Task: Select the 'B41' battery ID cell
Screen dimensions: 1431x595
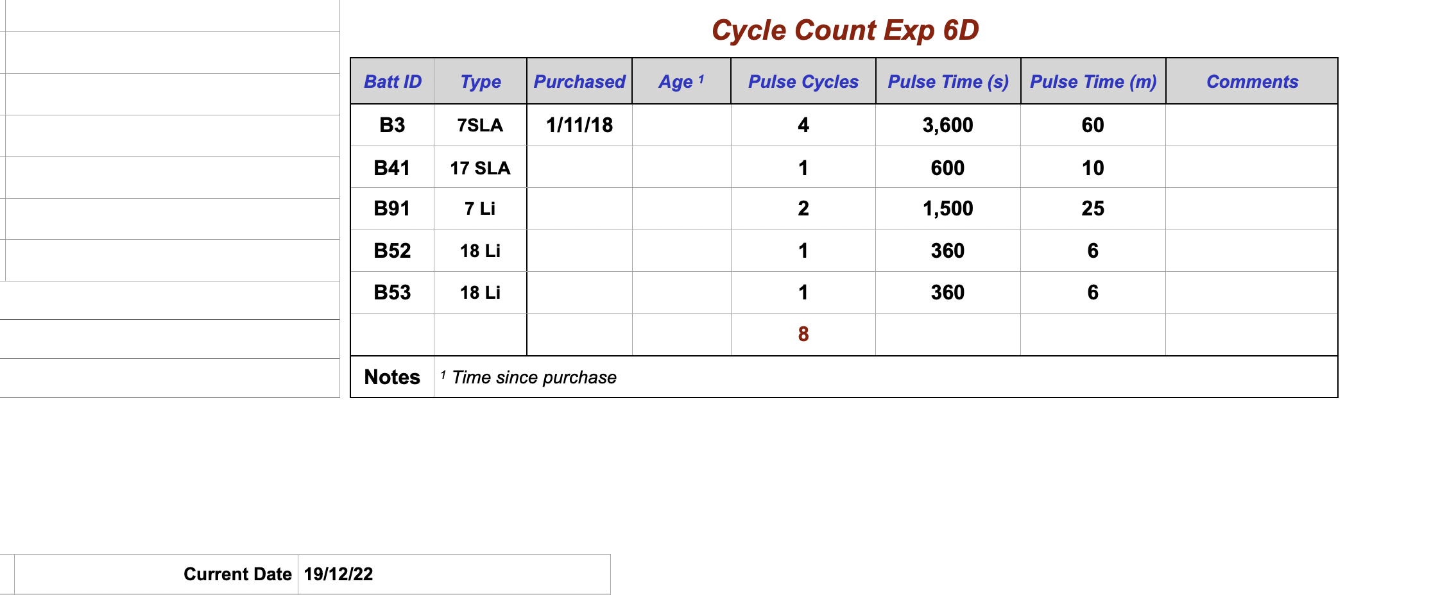Action: coord(393,167)
